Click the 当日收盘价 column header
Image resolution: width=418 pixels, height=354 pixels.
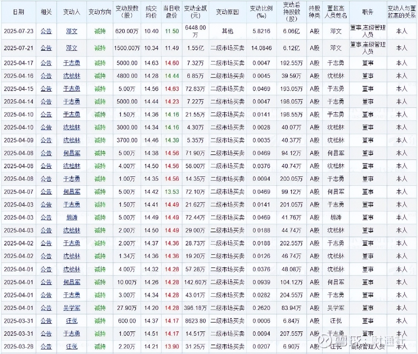tap(171, 12)
